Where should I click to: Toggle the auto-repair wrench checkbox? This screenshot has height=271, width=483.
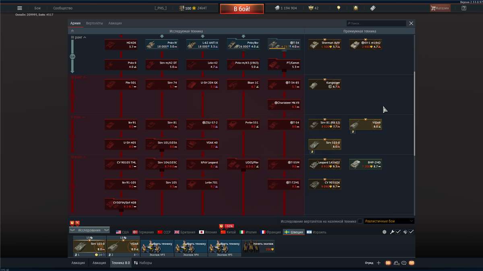coord(398,232)
